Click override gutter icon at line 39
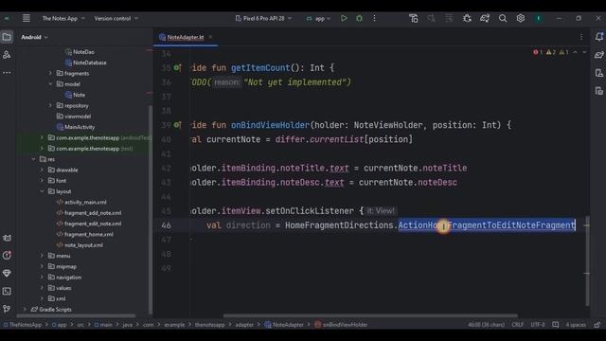The image size is (606, 341). tap(177, 125)
